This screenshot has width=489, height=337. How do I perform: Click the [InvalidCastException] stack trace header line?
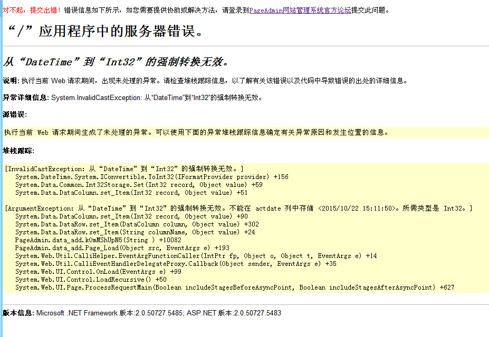coord(124,169)
